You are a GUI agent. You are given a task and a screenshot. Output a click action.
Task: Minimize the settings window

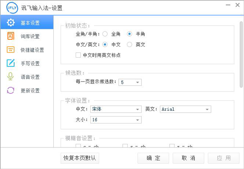[x=228, y=5]
